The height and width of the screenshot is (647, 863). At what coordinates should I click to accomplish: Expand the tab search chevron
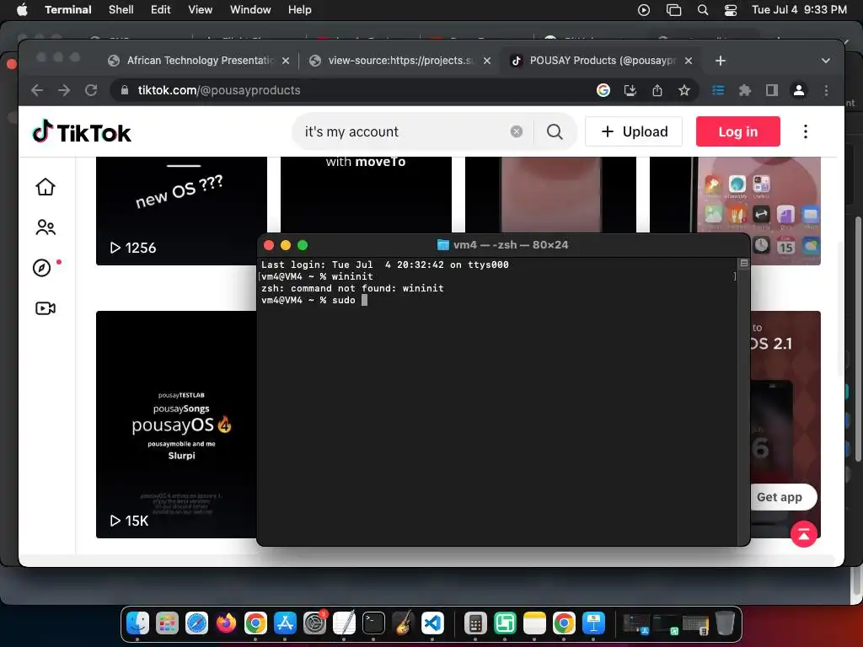coord(826,61)
